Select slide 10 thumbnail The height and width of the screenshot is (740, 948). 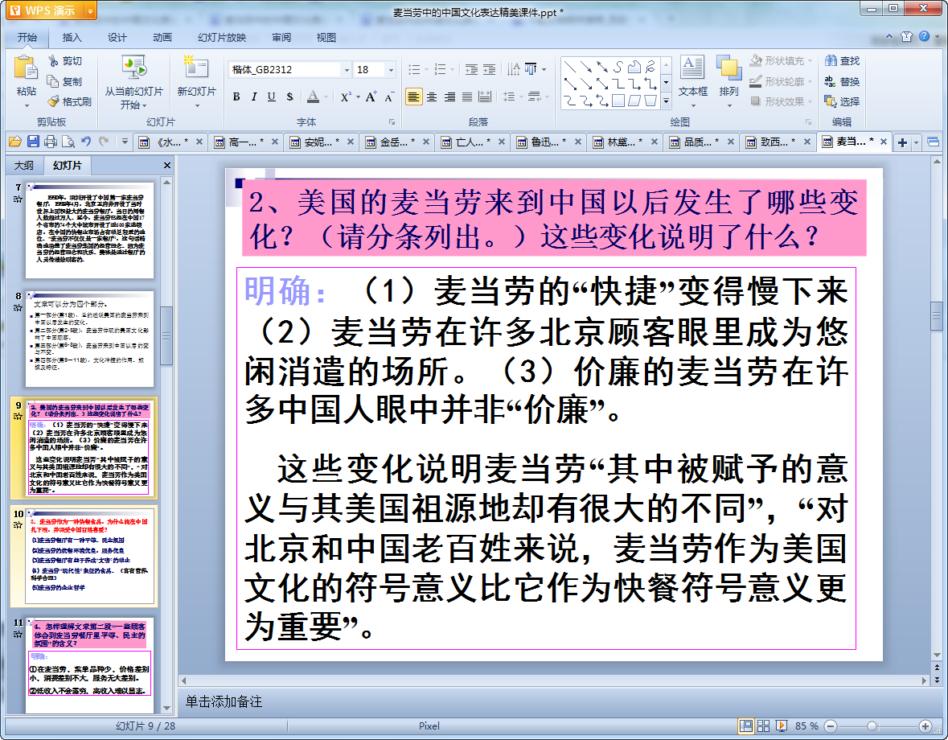89,557
